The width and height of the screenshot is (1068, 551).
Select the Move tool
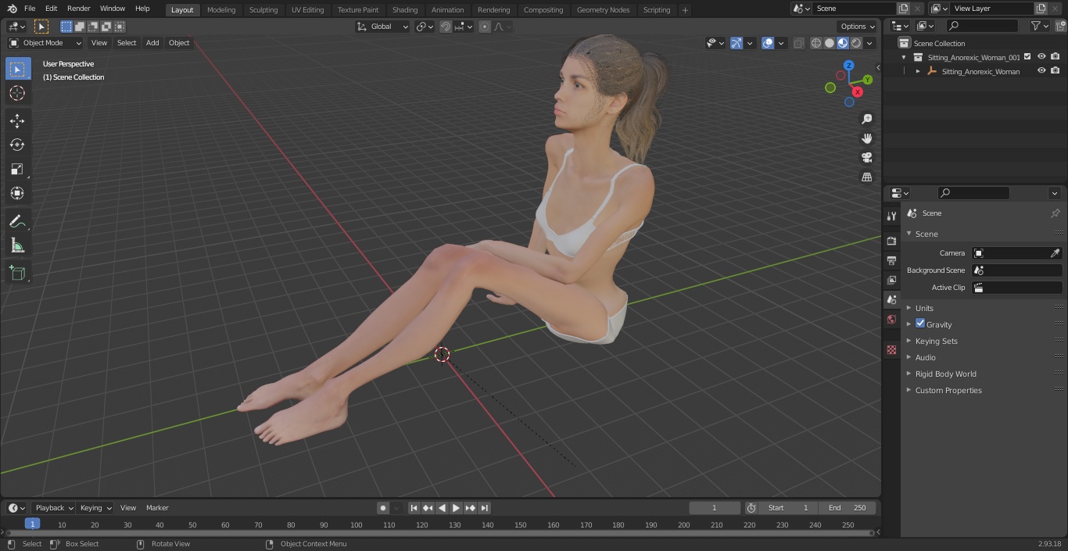[x=17, y=120]
